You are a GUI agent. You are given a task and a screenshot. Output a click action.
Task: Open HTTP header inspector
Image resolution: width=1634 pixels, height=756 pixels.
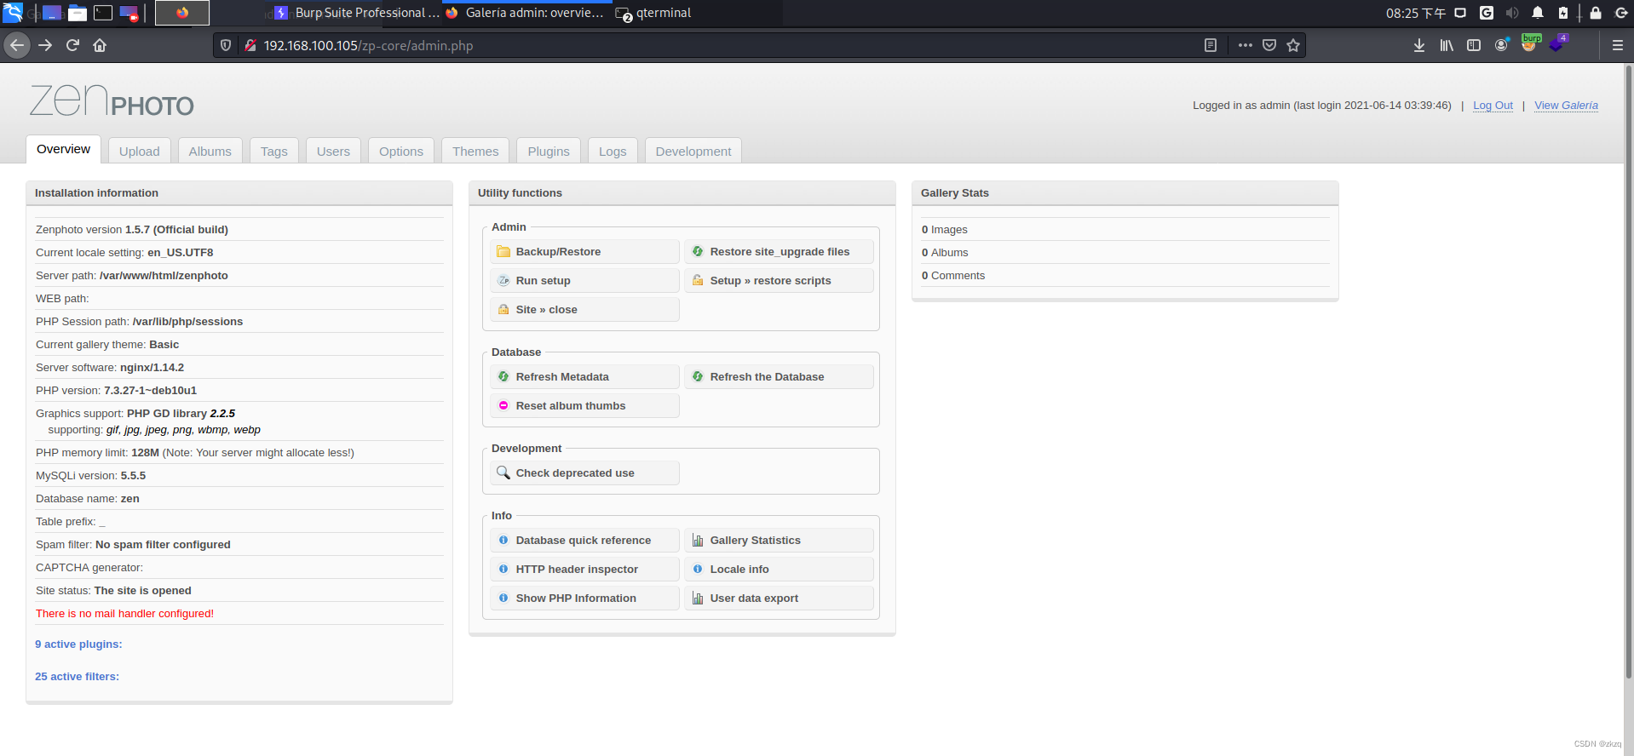point(584,569)
